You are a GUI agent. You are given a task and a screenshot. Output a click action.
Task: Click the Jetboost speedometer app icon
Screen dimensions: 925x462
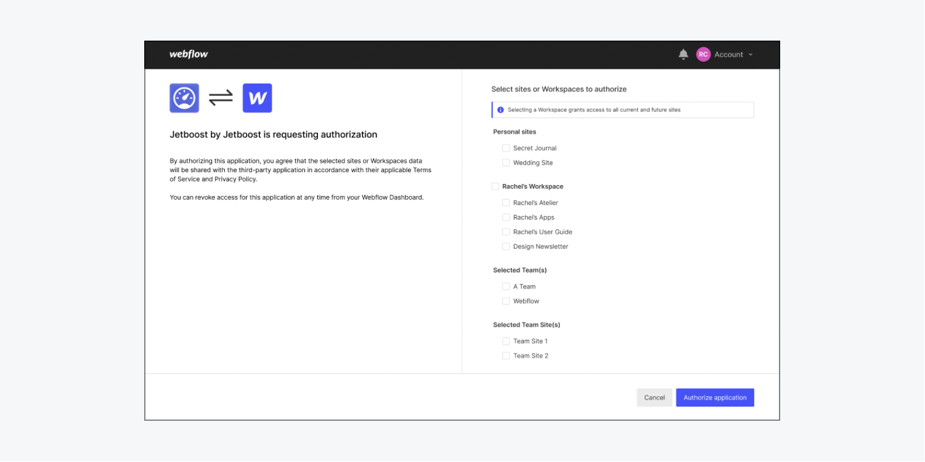184,98
